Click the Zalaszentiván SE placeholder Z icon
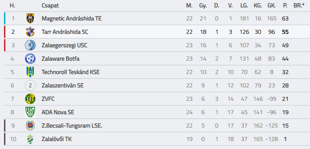Image resolution: width=310 pixels, height=149 pixels. 30,85
